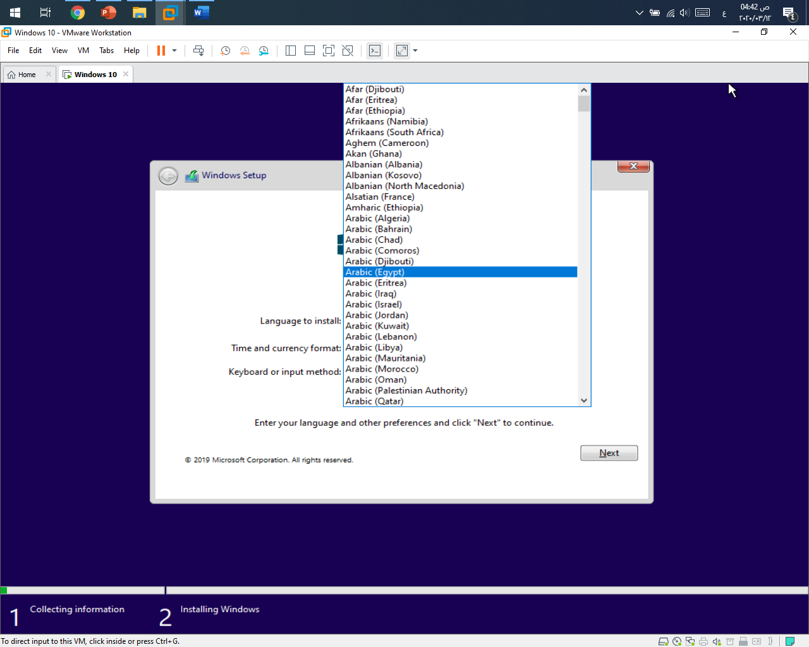Open the View menu

tap(59, 51)
